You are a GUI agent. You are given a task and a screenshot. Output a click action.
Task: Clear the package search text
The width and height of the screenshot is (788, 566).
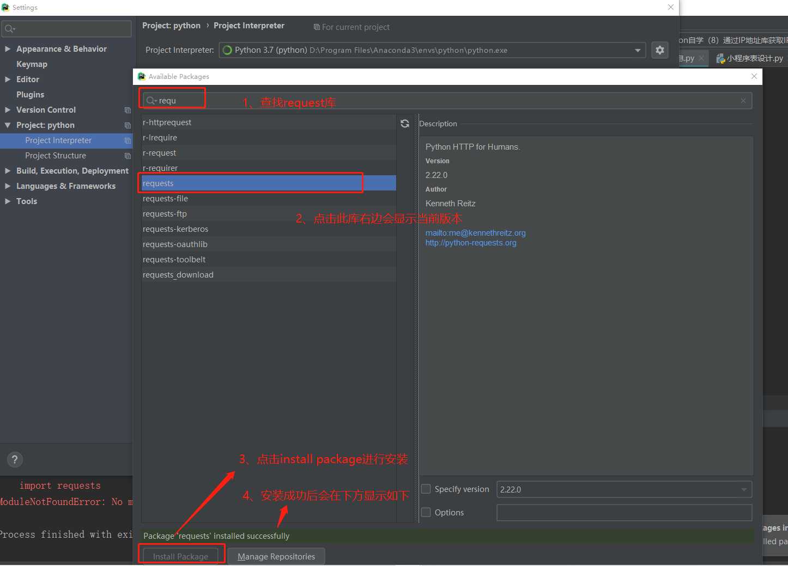pyautogui.click(x=743, y=101)
